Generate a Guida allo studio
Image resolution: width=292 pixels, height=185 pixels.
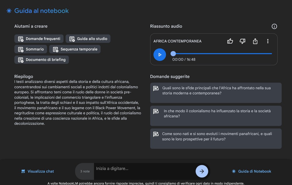click(x=88, y=39)
